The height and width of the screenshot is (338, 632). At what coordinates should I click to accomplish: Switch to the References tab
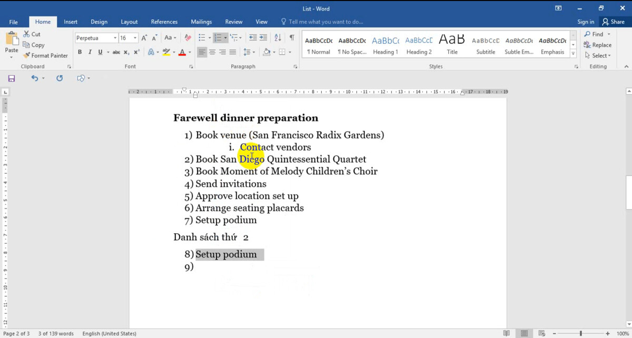[164, 22]
